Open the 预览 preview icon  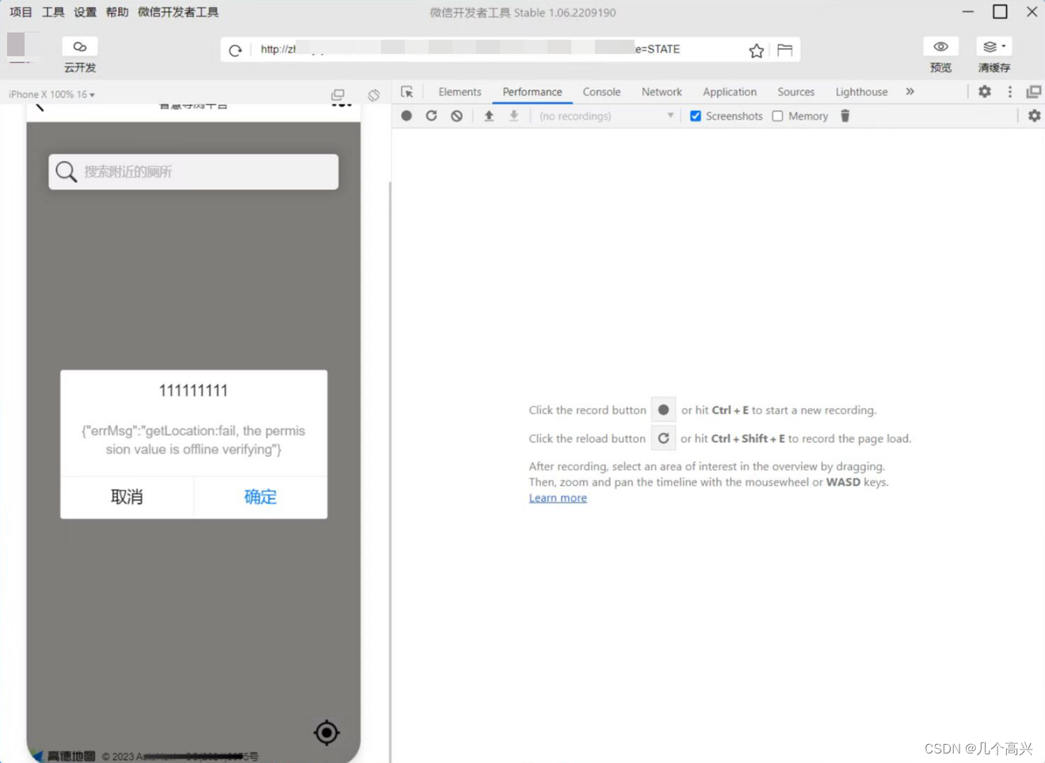tap(940, 46)
